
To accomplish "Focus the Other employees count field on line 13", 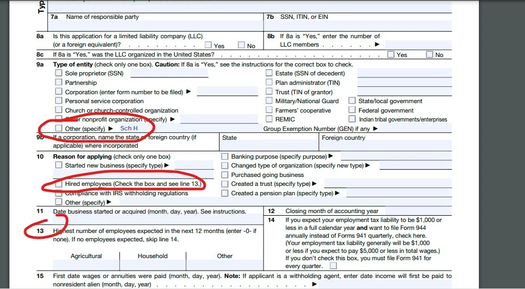I will click(x=225, y=265).
